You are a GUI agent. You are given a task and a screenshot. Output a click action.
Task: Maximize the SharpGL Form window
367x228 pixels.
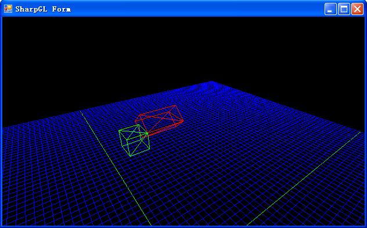[344, 9]
